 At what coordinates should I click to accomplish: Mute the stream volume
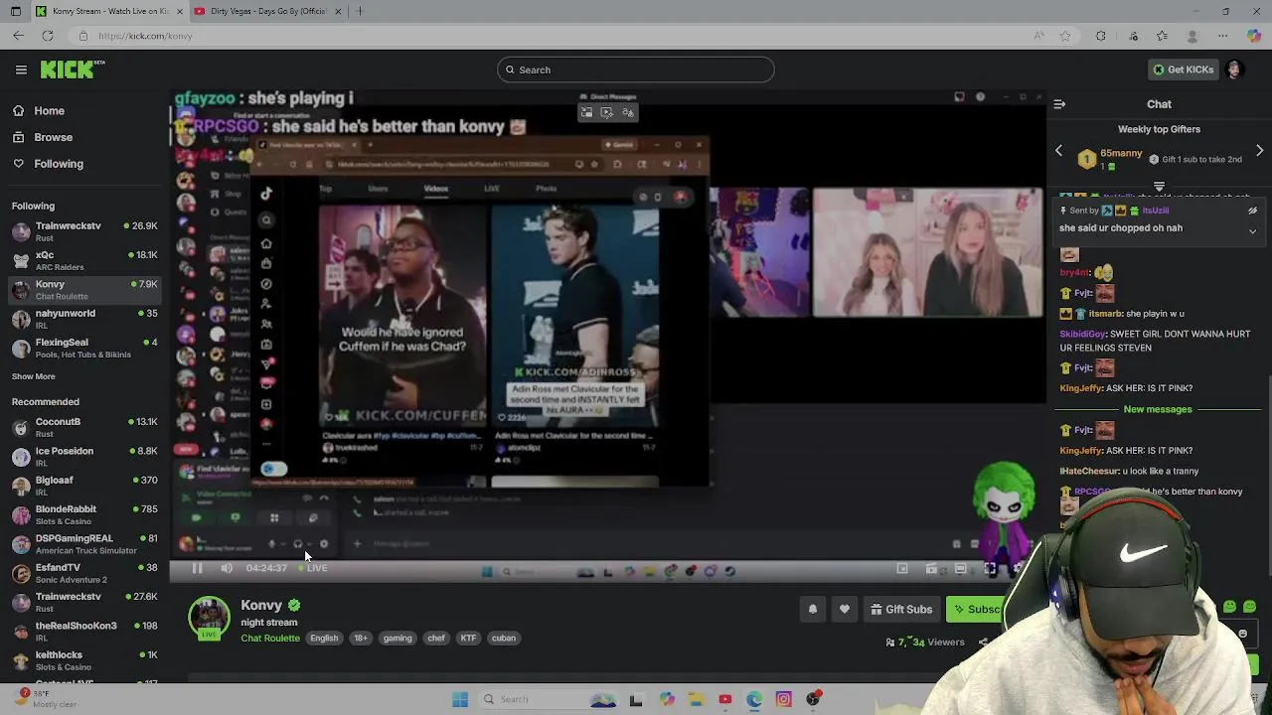tap(227, 568)
